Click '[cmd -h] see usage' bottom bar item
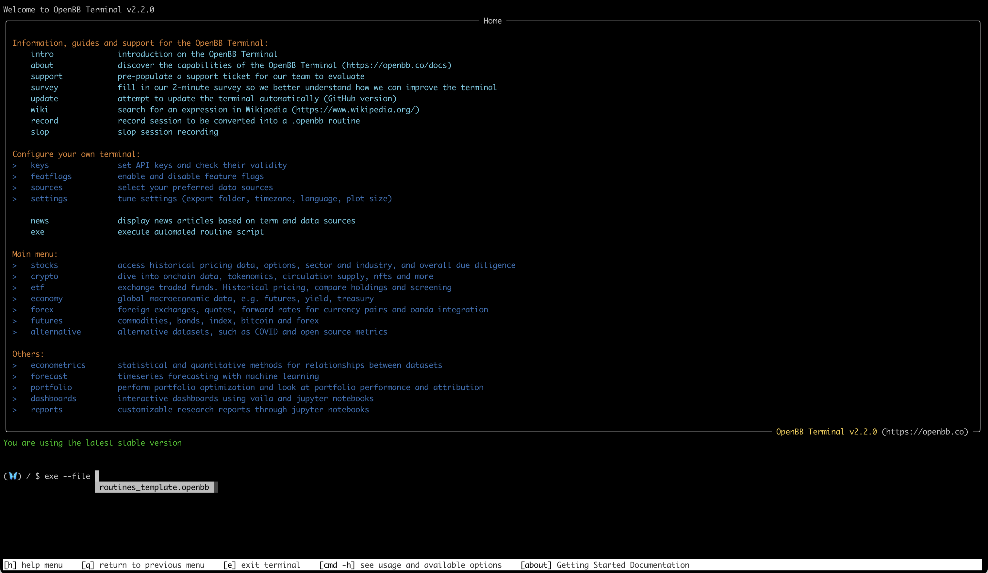The height and width of the screenshot is (573, 988). (x=410, y=565)
